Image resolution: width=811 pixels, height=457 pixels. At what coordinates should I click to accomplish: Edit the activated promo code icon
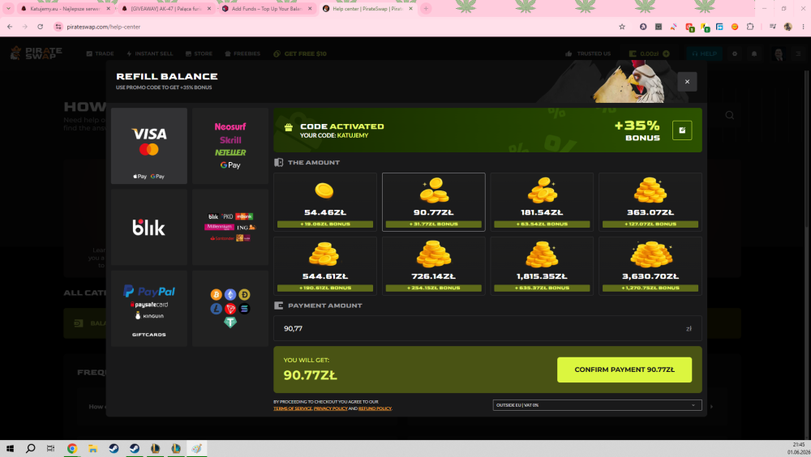(682, 130)
